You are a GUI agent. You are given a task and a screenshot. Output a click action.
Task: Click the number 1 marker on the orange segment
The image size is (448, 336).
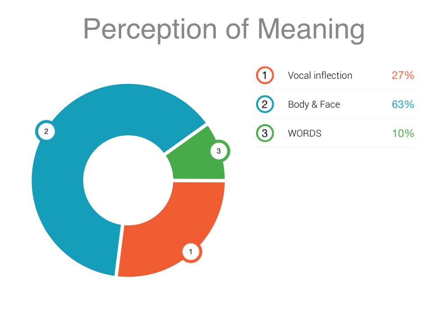coord(191,252)
